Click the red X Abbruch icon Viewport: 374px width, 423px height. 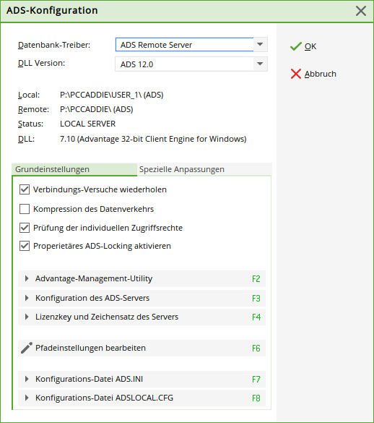pos(296,74)
